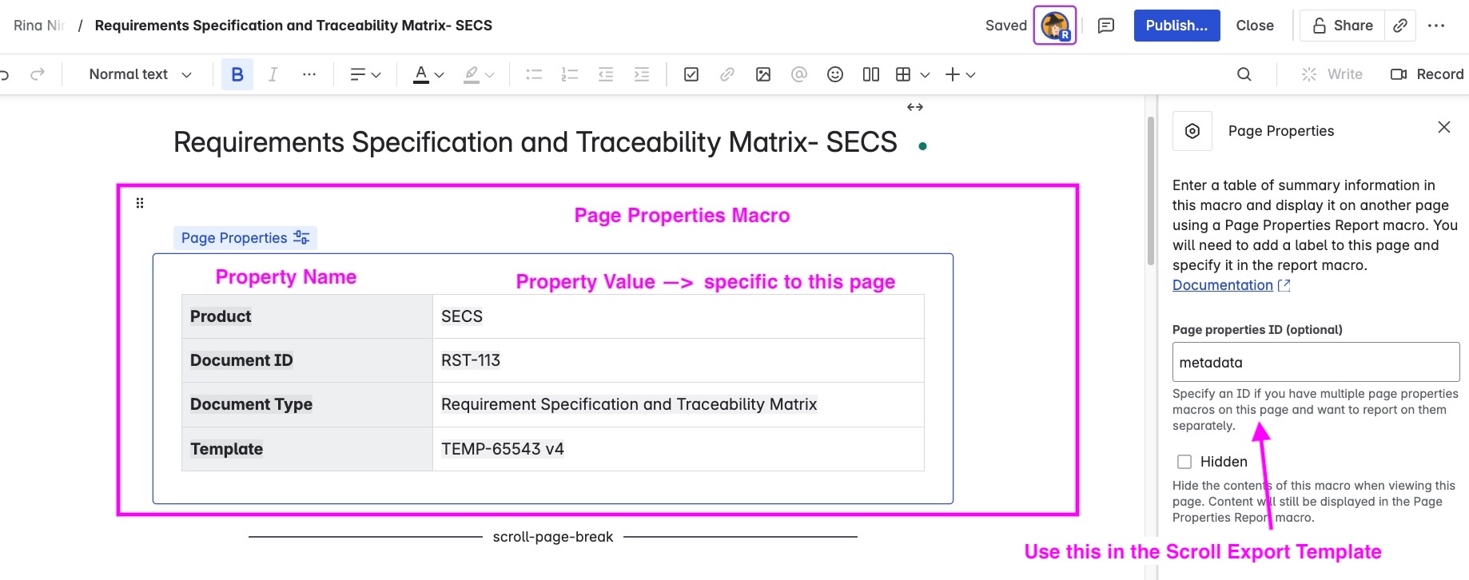This screenshot has height=580, width=1469.
Task: Insert a table
Action: click(x=903, y=74)
